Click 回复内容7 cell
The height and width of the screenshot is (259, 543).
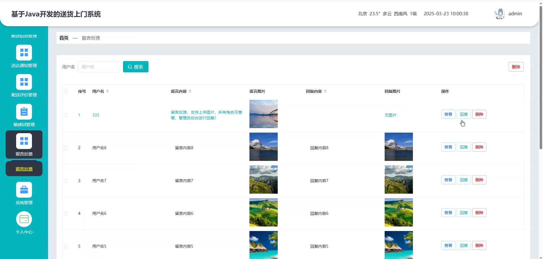click(319, 181)
